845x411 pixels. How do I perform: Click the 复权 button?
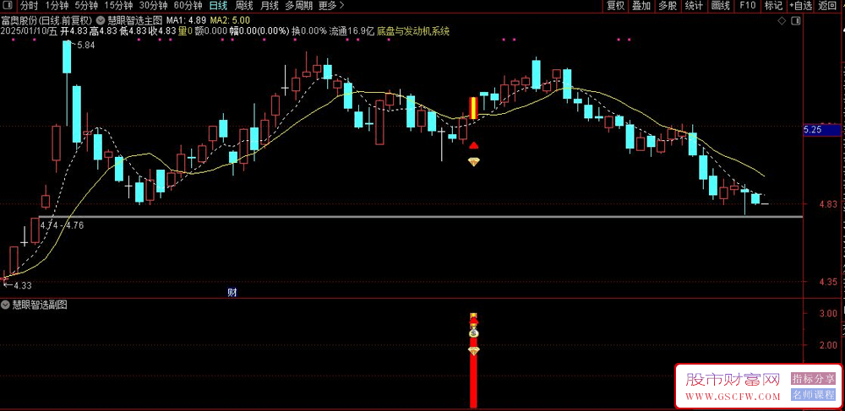(x=615, y=6)
